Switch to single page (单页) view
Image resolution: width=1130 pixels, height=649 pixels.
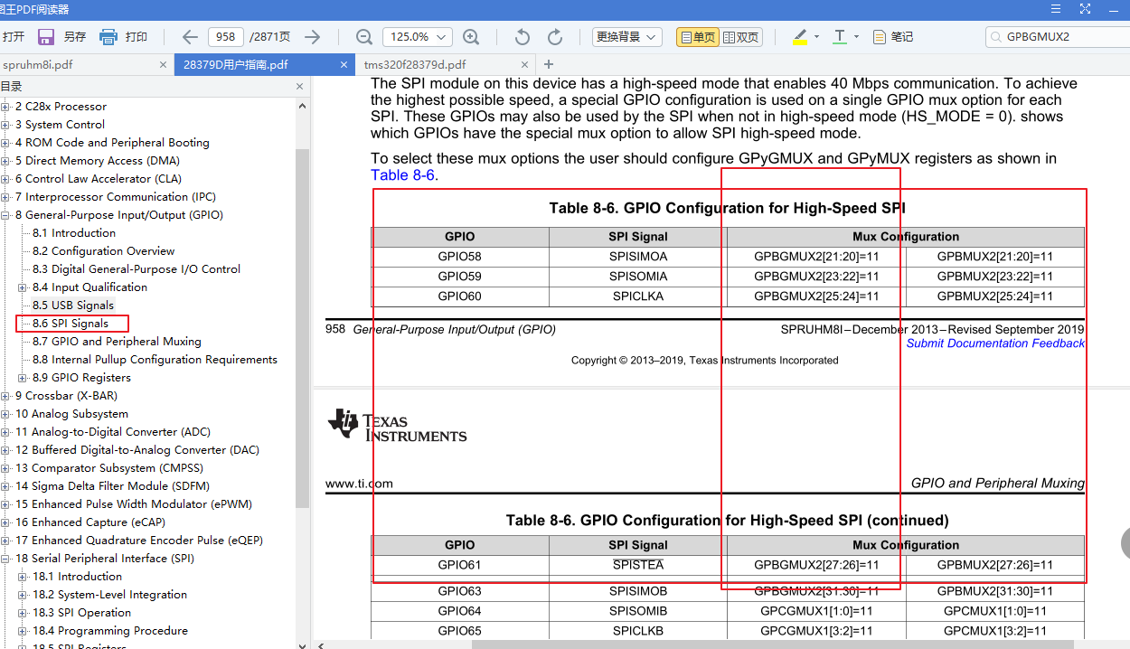[x=698, y=37]
